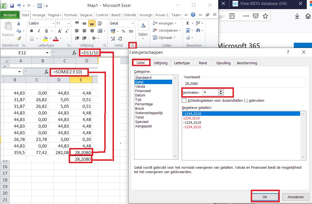The height and width of the screenshot is (204, 312).
Task: Select Valuta in the category list
Action: point(140,86)
